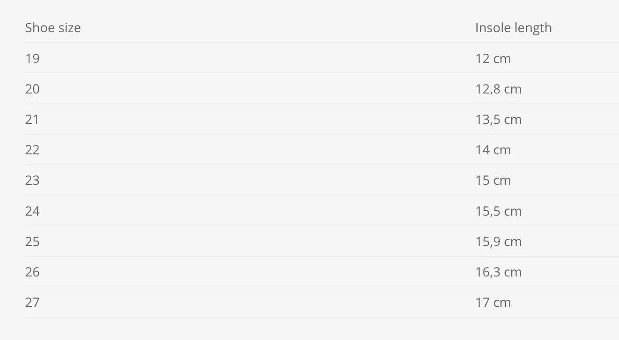Select shoe size 21 cell
The width and height of the screenshot is (619, 340).
[x=32, y=119]
